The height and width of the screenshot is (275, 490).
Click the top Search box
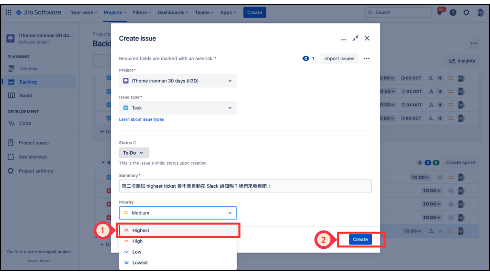[x=399, y=12]
